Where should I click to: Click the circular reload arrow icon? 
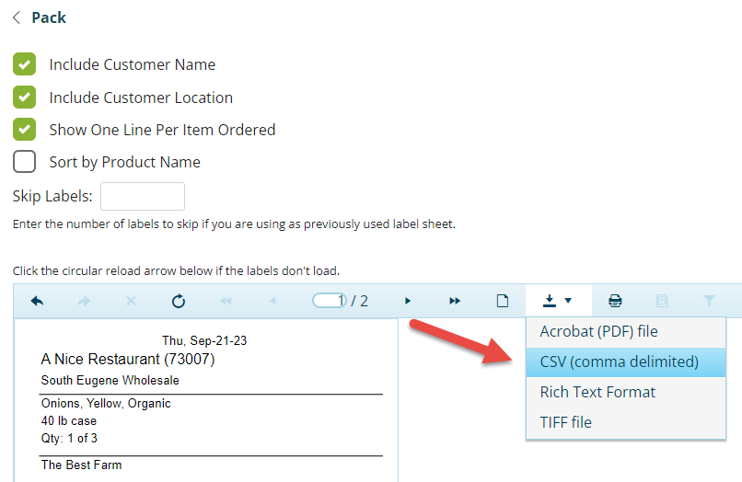pyautogui.click(x=179, y=301)
